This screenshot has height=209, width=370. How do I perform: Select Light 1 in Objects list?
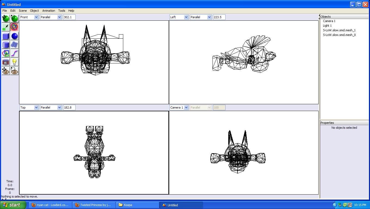click(327, 26)
